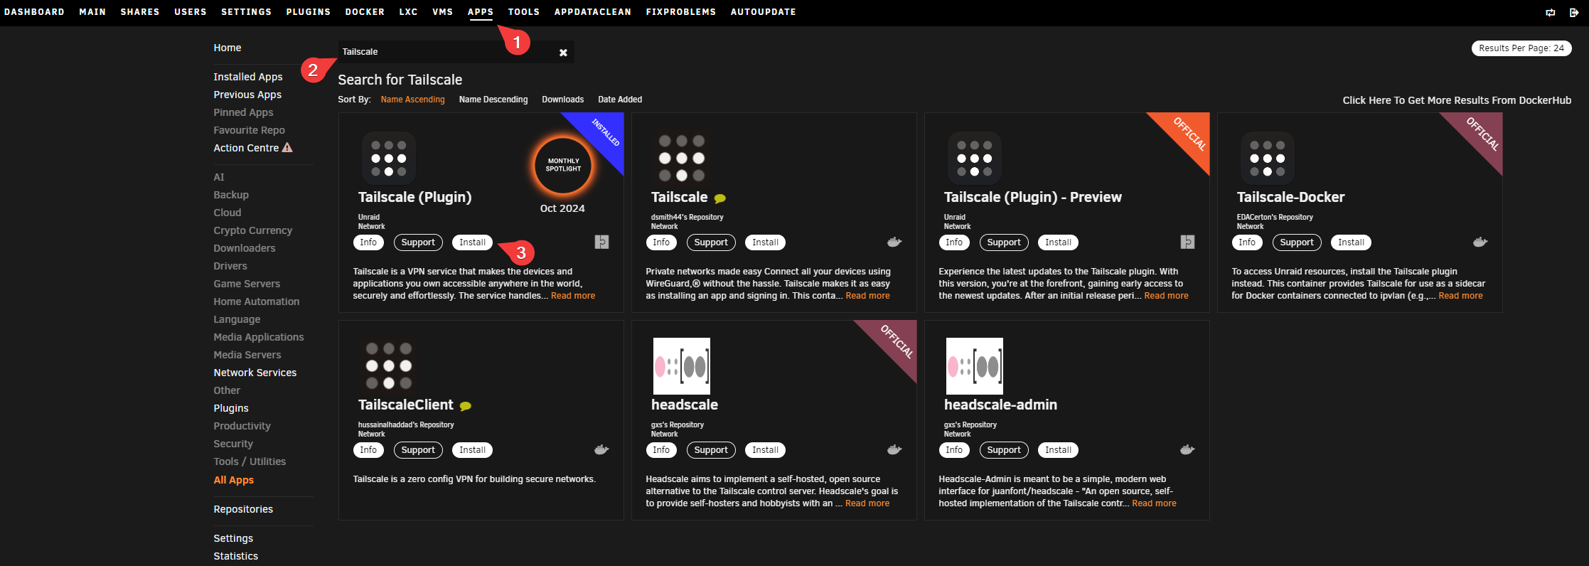Image resolution: width=1589 pixels, height=566 pixels.
Task: Open Installed Apps in sidebar
Action: pos(248,77)
